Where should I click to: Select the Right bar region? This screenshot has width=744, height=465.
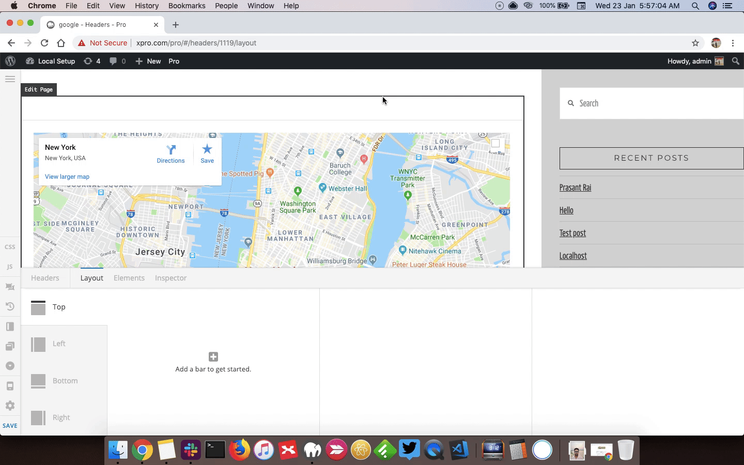click(x=64, y=417)
